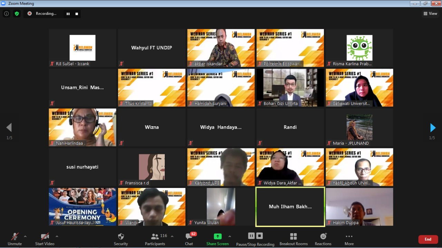Open the Participants panel
This screenshot has height=248, width=442.
(x=155, y=239)
